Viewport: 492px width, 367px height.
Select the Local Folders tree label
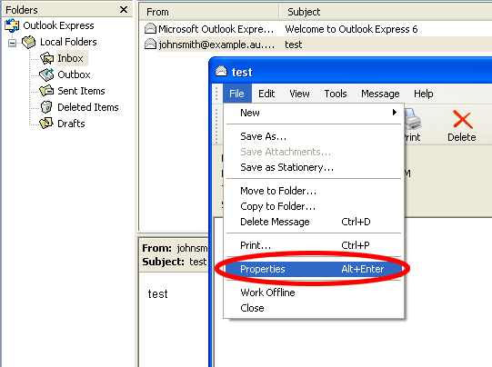click(68, 42)
